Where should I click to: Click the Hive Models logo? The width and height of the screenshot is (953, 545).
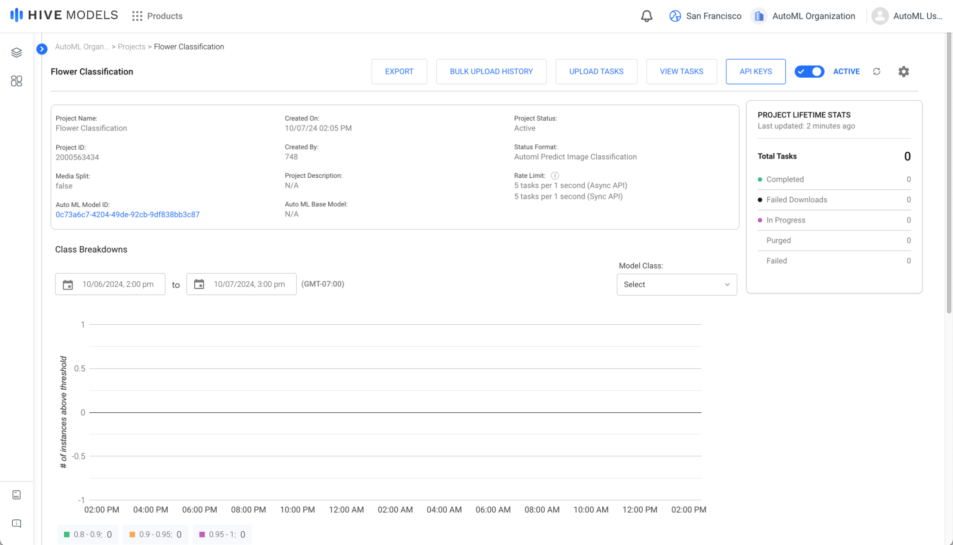pyautogui.click(x=64, y=15)
